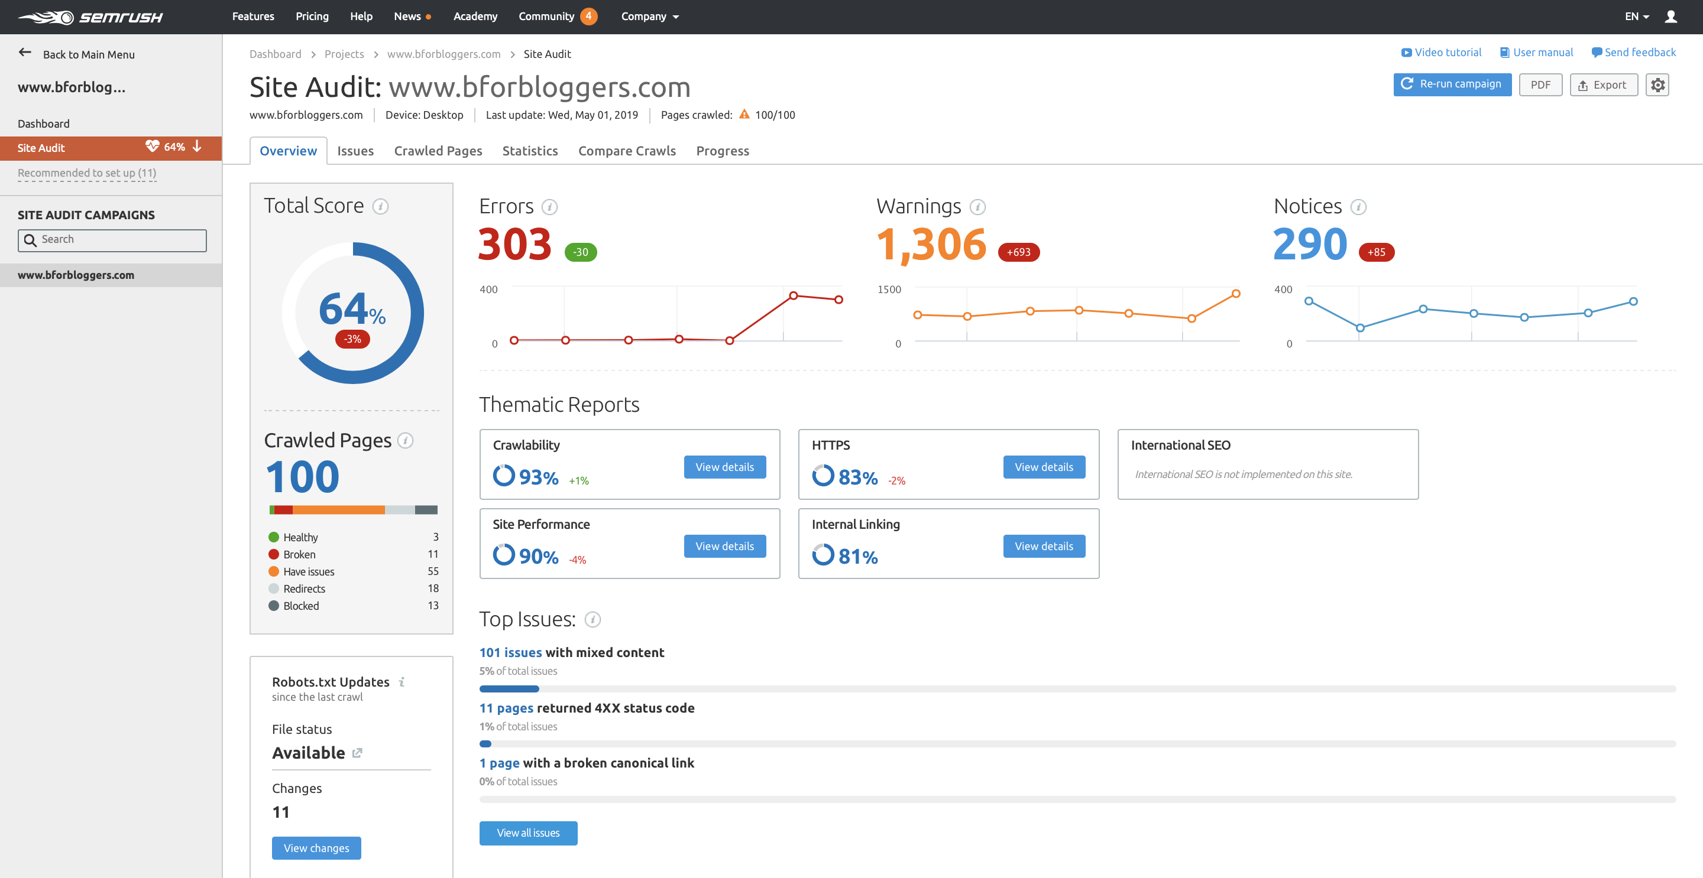The width and height of the screenshot is (1703, 878).
Task: Open Academy in top menu
Action: click(475, 17)
